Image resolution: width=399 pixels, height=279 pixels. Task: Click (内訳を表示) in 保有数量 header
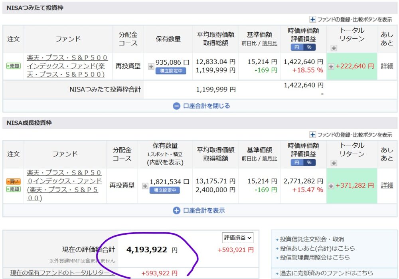click(x=165, y=162)
